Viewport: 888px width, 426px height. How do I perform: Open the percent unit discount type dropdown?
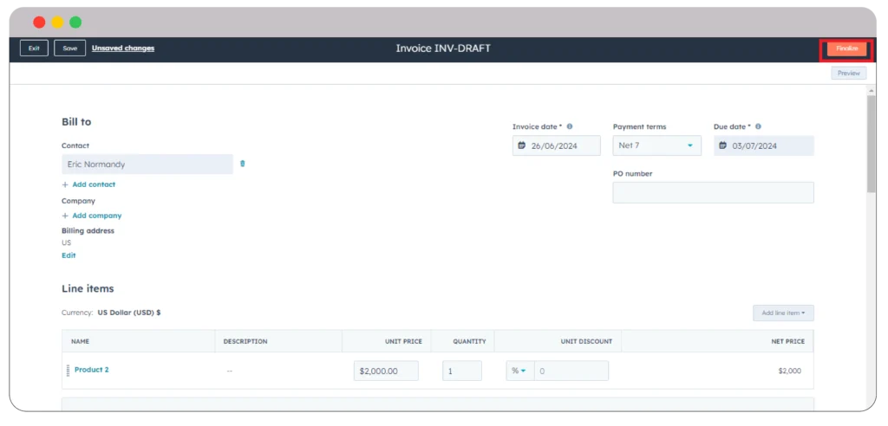(x=519, y=371)
